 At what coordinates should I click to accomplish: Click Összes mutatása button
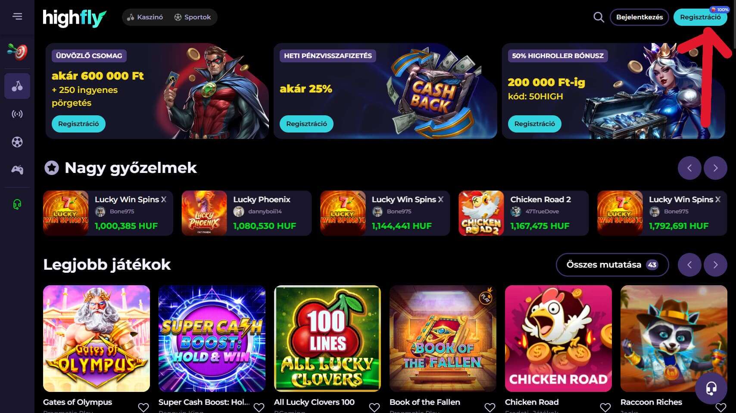coord(612,265)
